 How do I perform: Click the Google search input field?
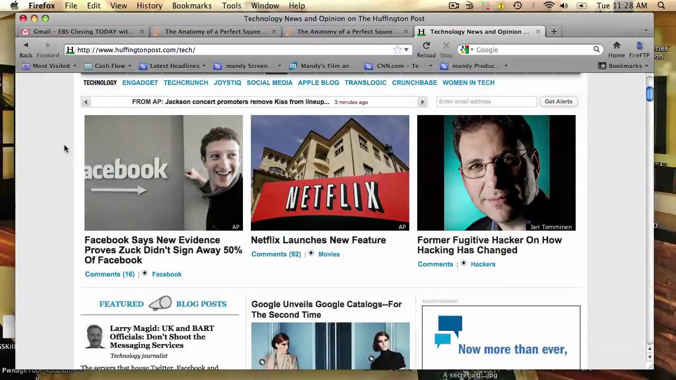coord(533,50)
